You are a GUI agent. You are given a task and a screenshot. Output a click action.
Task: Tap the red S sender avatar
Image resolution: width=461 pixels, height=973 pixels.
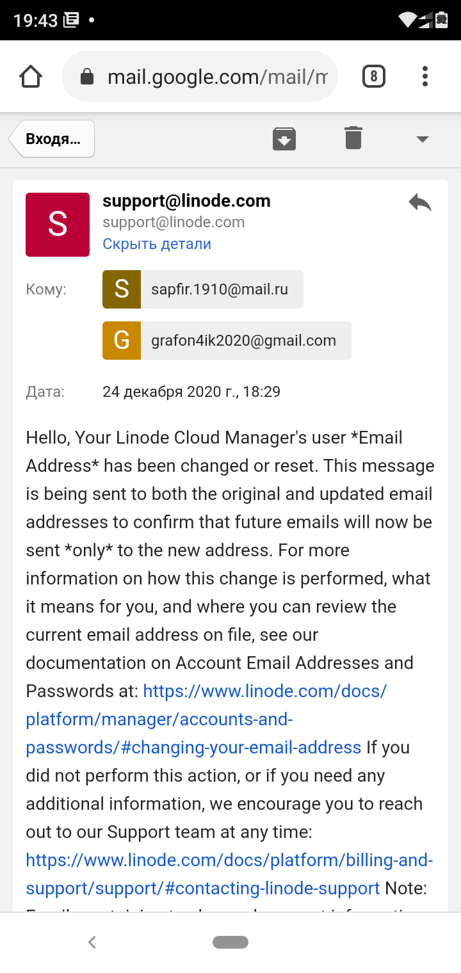(58, 225)
